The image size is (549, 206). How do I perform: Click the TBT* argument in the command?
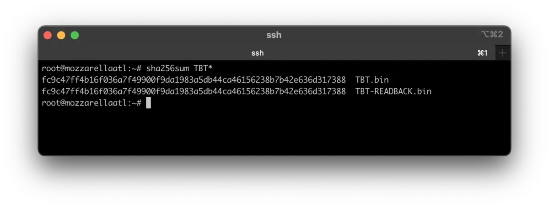coord(203,69)
